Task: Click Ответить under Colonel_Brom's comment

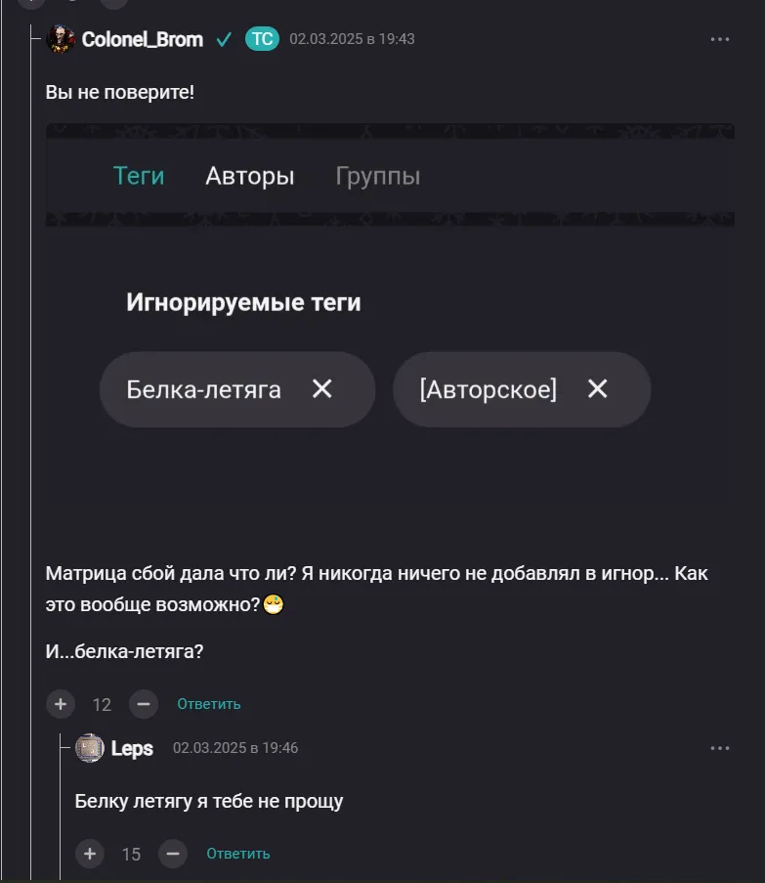Action: click(208, 704)
